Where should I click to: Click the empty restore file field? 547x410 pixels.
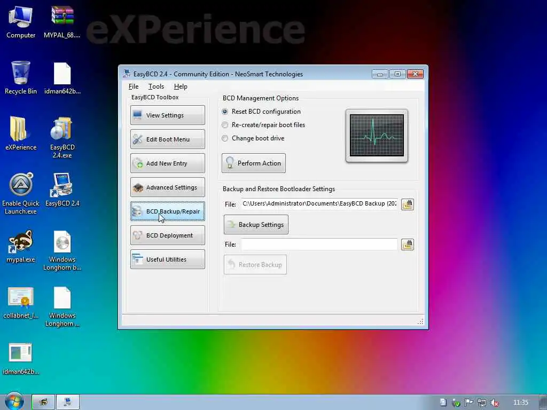pos(319,245)
